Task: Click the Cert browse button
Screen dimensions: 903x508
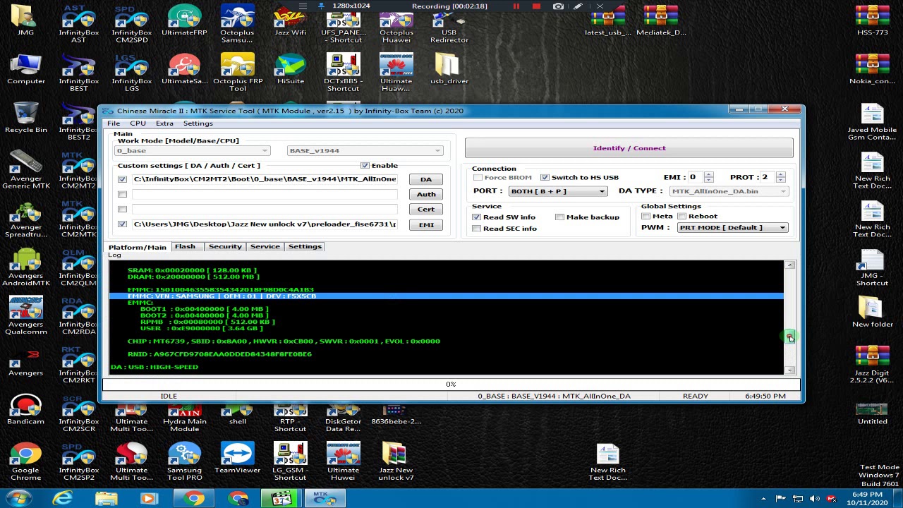Action: (x=426, y=209)
